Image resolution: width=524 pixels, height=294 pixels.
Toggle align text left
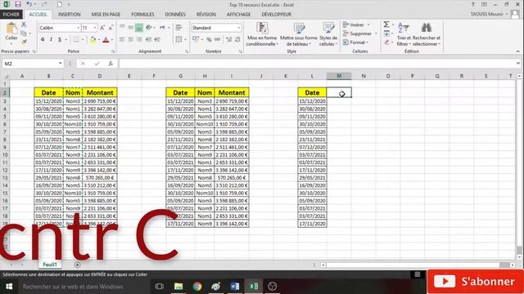[x=122, y=40]
